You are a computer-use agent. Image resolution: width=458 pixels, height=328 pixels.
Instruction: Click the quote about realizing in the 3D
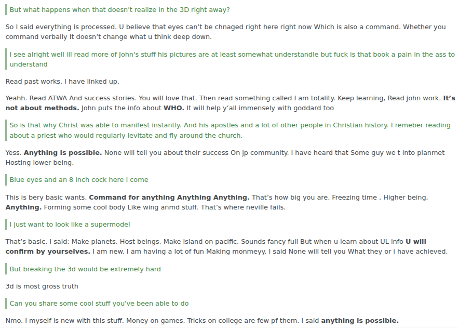point(119,10)
